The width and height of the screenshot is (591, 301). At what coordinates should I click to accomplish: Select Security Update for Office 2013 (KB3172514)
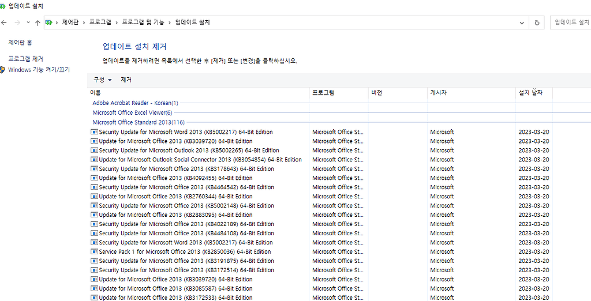tap(186, 270)
